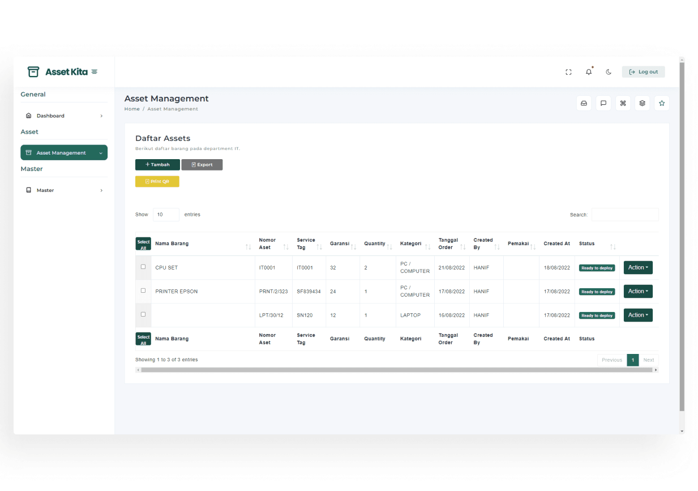Open the chat message icon
This screenshot has height=491, width=698.
(603, 103)
